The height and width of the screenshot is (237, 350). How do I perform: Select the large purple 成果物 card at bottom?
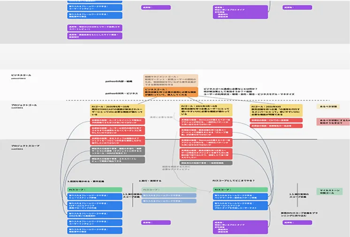tap(240, 227)
